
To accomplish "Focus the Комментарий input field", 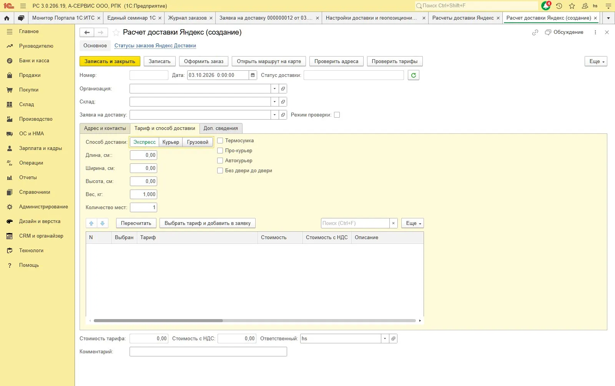I will click(x=208, y=352).
